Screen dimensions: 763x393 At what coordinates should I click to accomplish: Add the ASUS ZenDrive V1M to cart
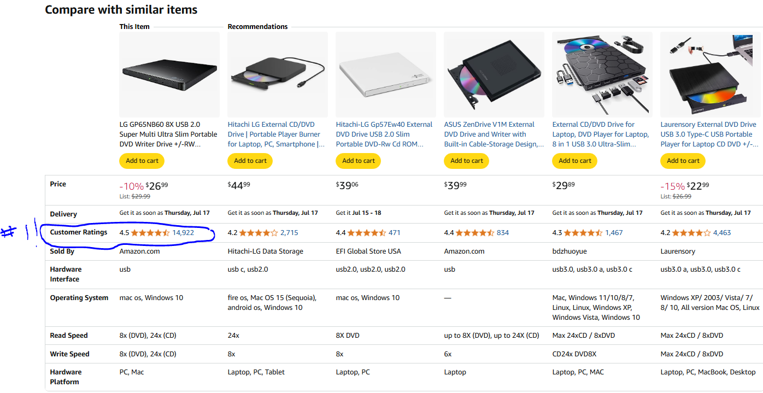click(467, 161)
